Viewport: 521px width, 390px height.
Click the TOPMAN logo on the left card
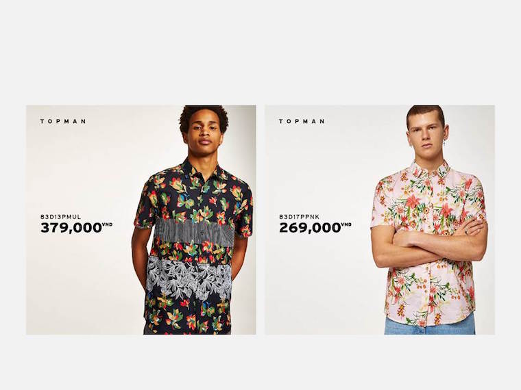pos(63,121)
